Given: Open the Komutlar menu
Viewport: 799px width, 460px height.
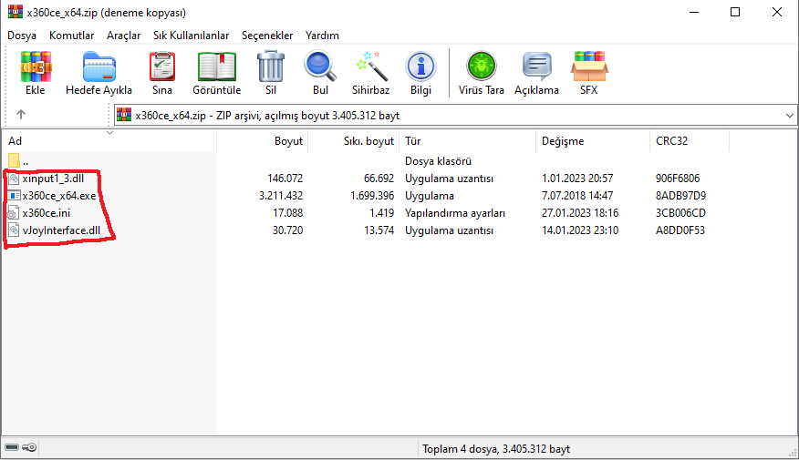Looking at the screenshot, I should (x=71, y=36).
